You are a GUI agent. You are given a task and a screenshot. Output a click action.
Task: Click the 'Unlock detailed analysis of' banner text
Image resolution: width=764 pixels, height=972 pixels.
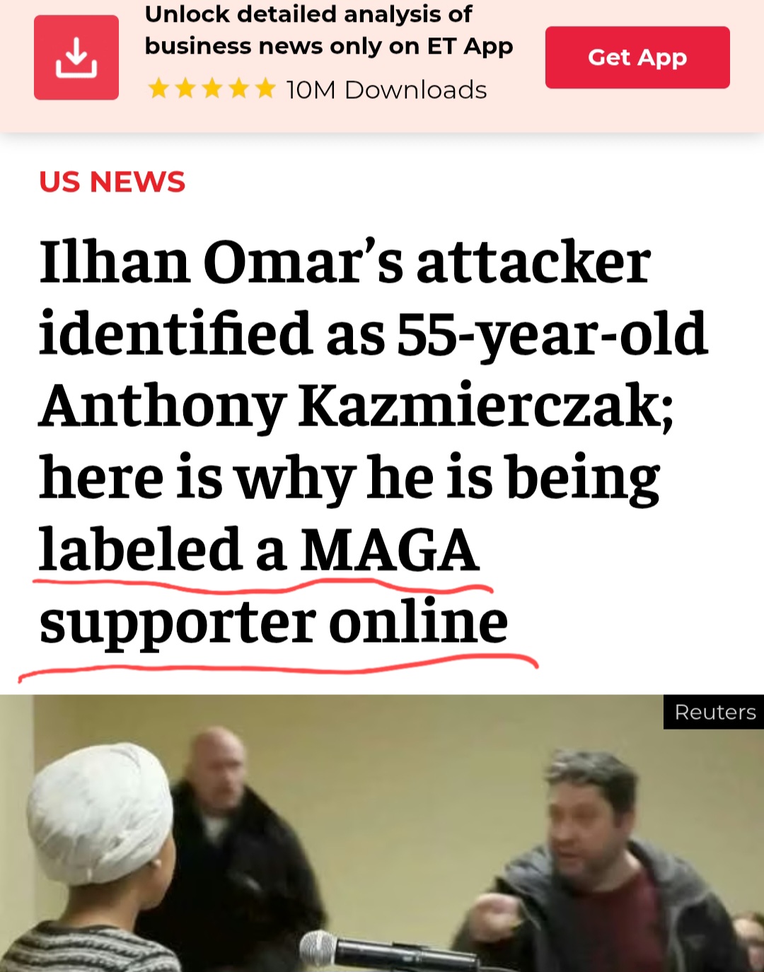(x=308, y=13)
